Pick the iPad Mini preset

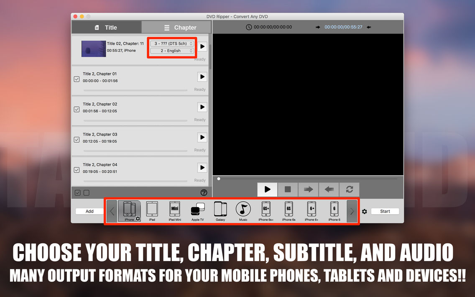click(x=175, y=211)
